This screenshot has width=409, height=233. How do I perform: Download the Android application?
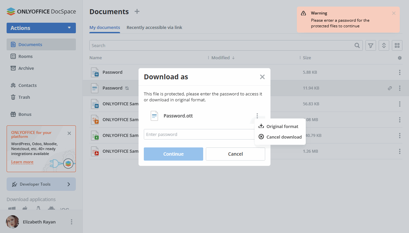(51, 209)
